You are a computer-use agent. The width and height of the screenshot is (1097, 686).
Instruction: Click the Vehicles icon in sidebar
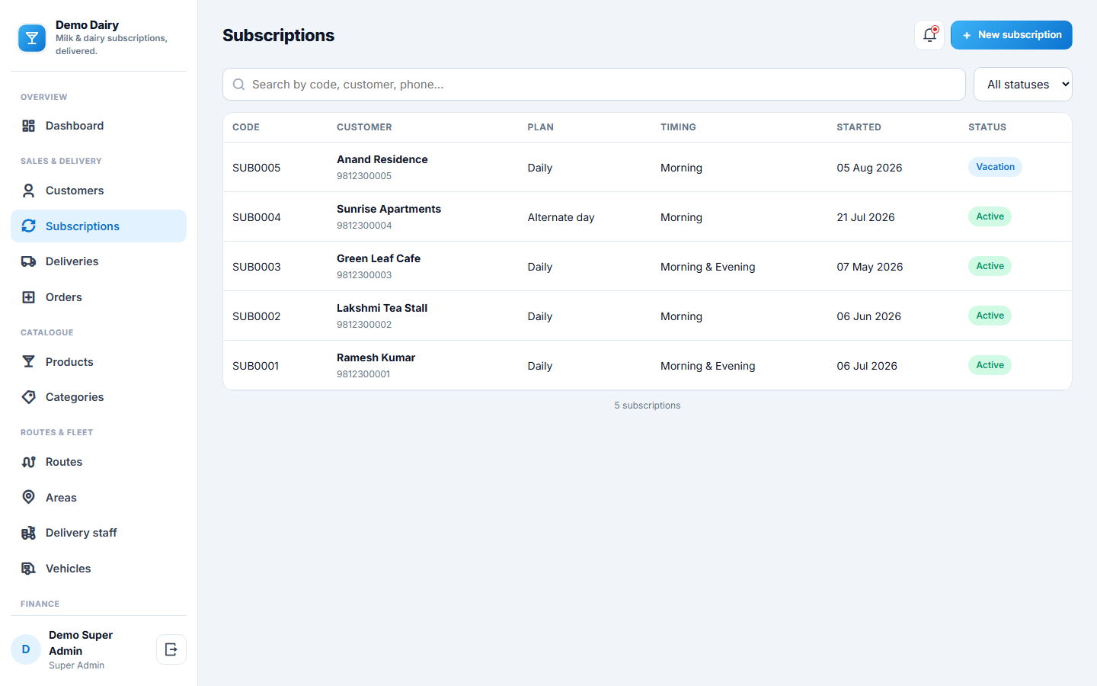(x=29, y=569)
